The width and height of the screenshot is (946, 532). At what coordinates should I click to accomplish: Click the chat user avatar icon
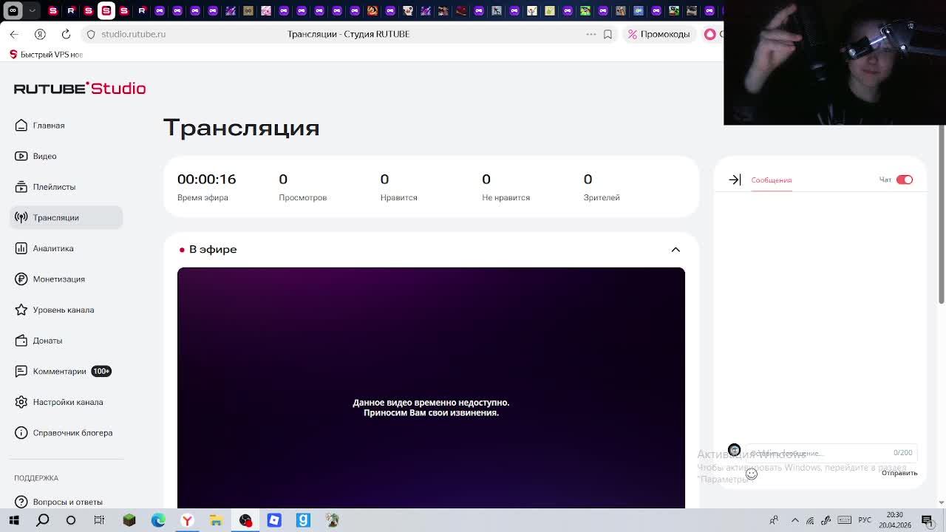pos(734,450)
